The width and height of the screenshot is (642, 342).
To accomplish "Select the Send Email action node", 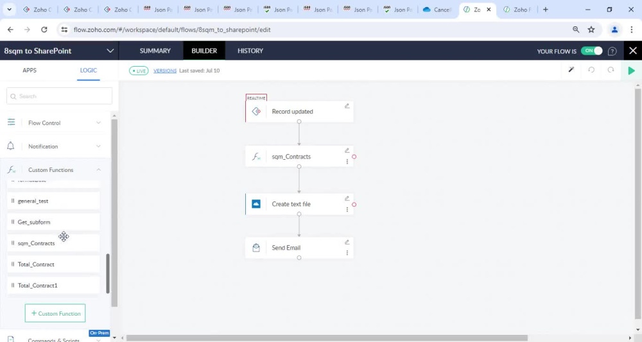I will pyautogui.click(x=299, y=248).
